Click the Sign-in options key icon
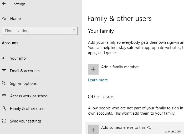Viewport: 184px width, 134px height. 4,83
